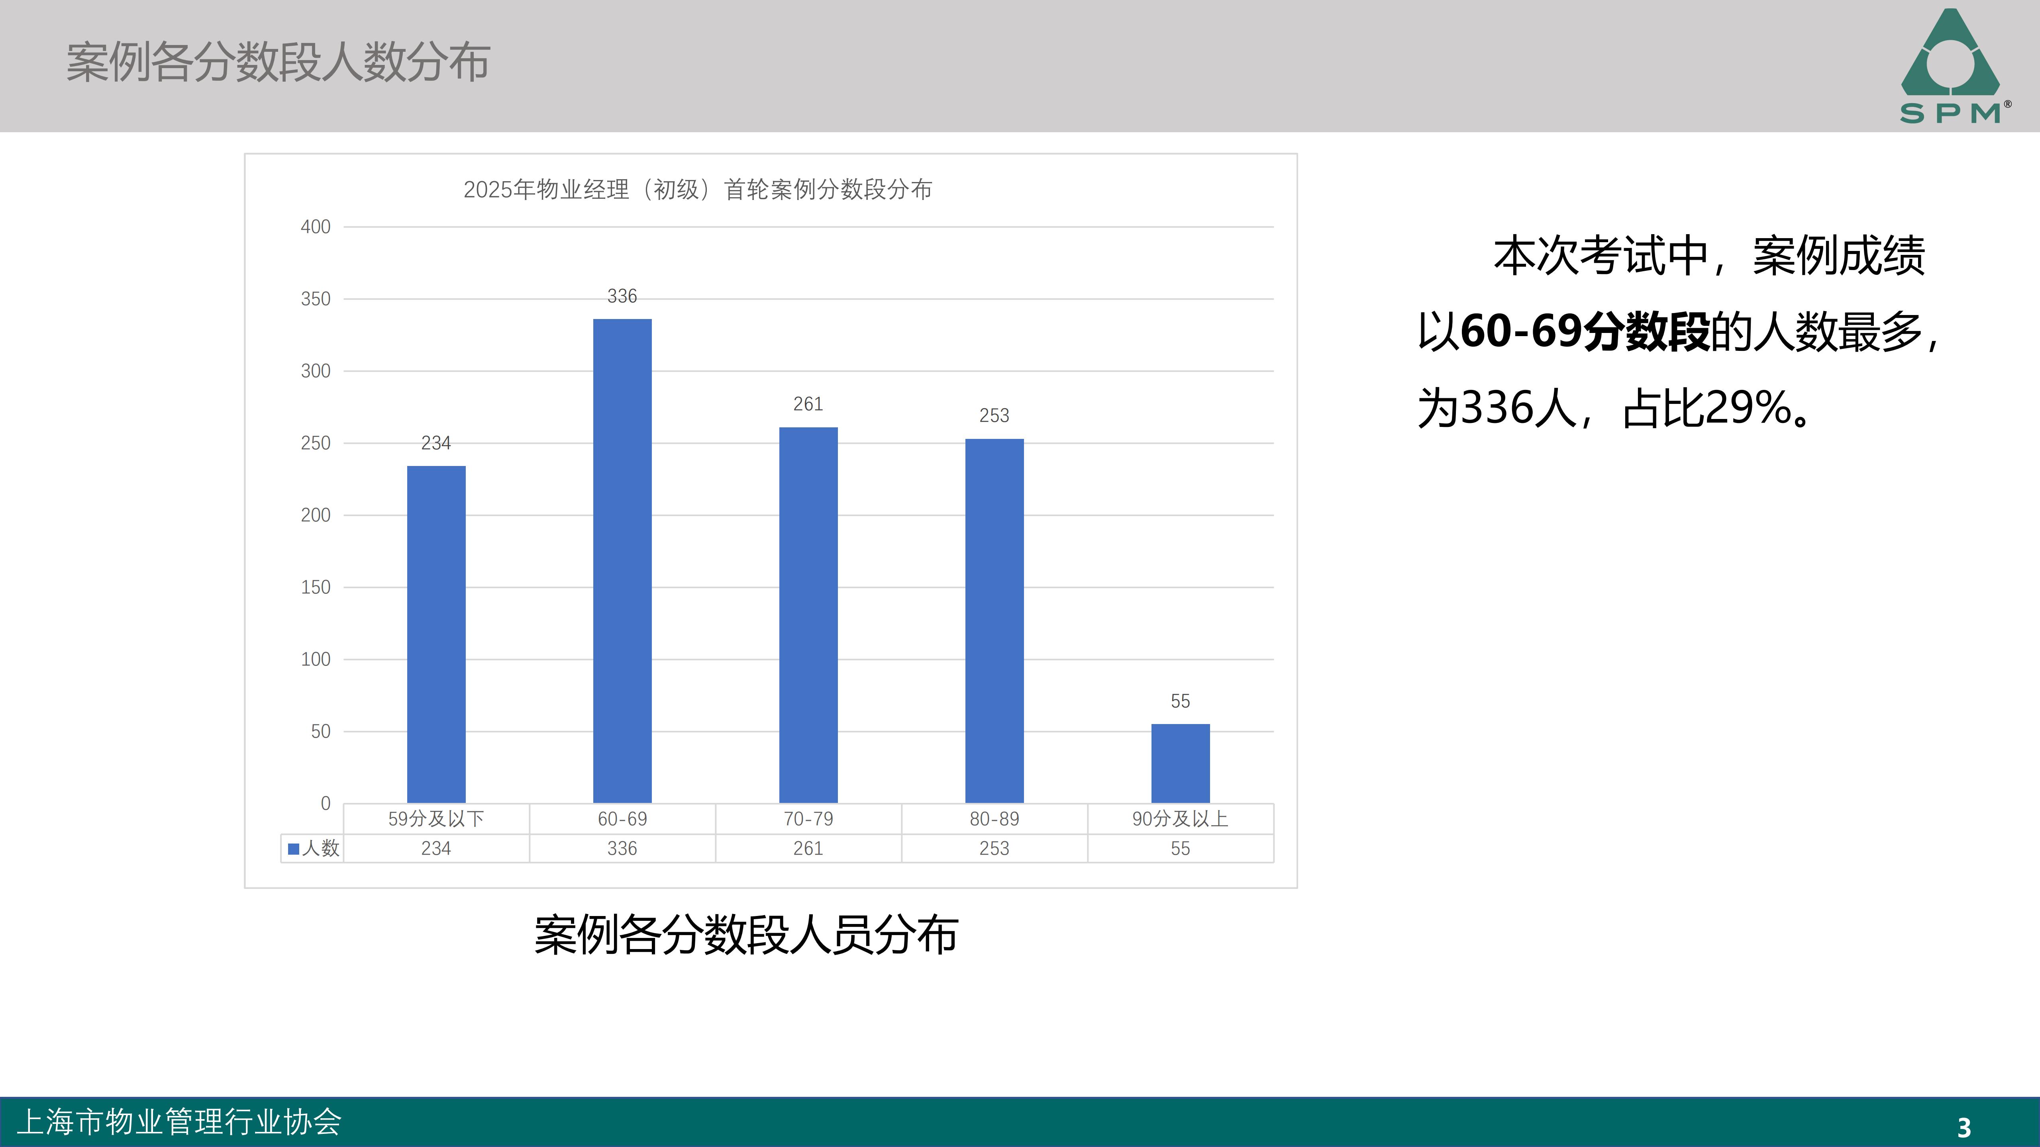Image resolution: width=2040 pixels, height=1147 pixels.
Task: Click the slide title 案例各分数段人数分布
Action: (x=278, y=63)
